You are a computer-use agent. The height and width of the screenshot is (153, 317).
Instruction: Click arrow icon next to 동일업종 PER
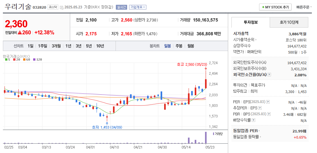(259, 131)
